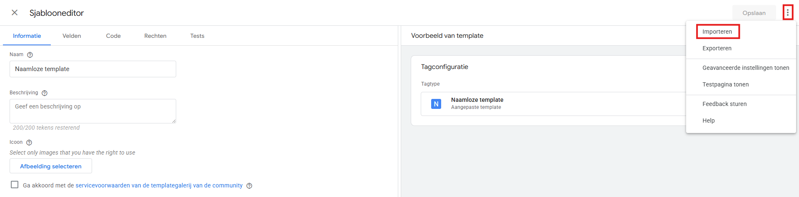Open the Code tab

click(x=113, y=36)
